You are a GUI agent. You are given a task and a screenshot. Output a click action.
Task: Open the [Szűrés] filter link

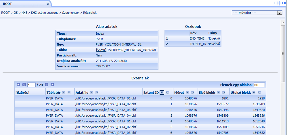pos(22,93)
